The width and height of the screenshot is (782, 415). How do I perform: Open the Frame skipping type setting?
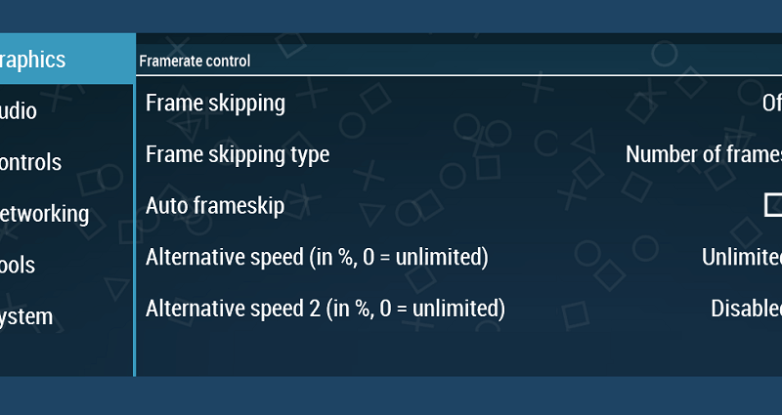click(x=458, y=154)
